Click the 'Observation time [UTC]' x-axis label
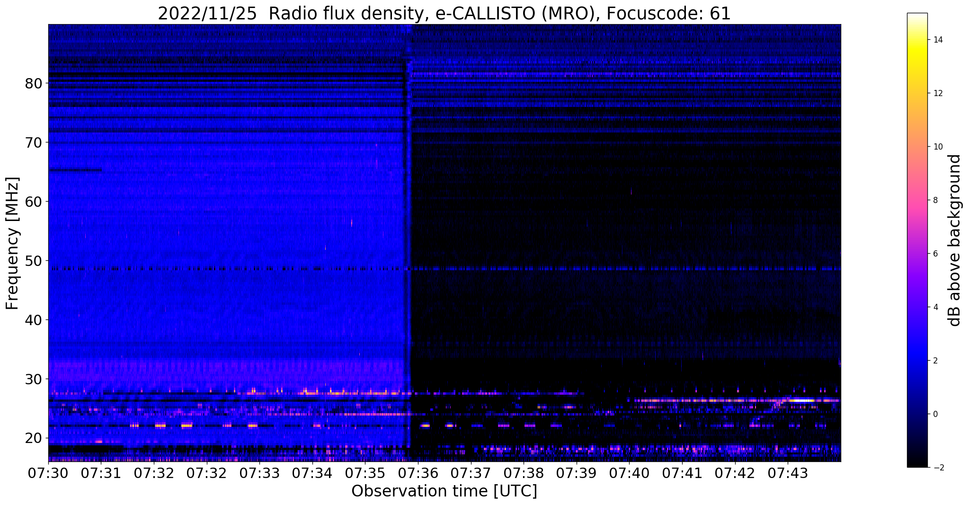The image size is (969, 505). (444, 491)
